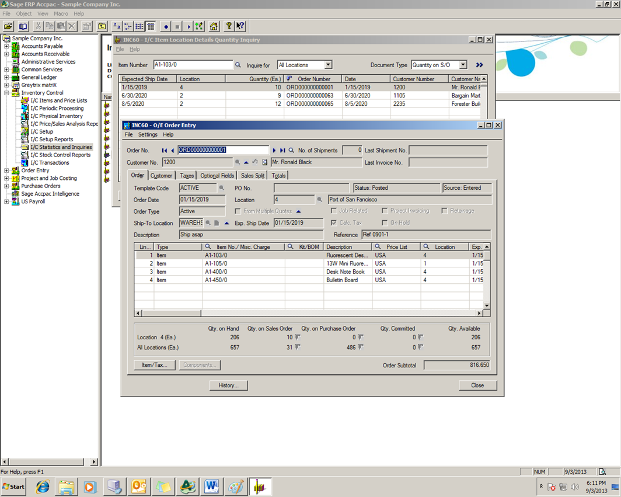
Task: Switch to the Customer tab
Action: point(161,176)
